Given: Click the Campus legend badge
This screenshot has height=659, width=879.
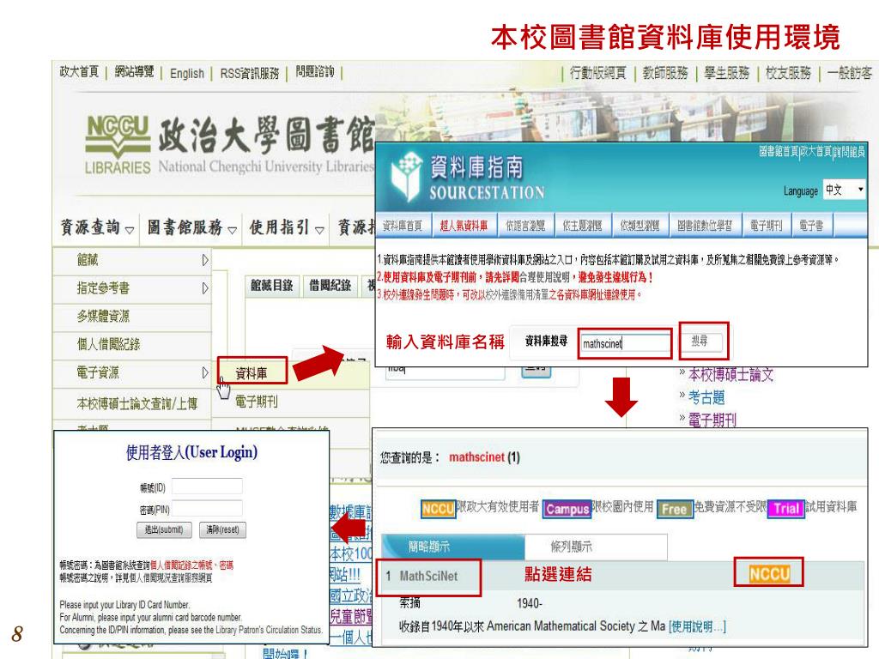Looking at the screenshot, I should (567, 509).
